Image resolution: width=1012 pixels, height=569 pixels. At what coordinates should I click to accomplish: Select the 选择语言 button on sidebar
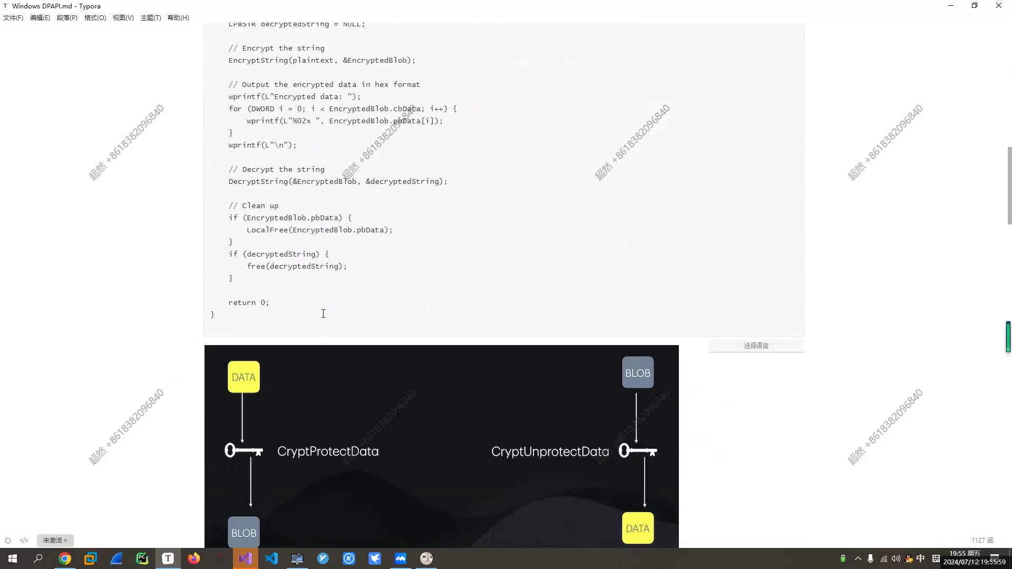tap(757, 345)
